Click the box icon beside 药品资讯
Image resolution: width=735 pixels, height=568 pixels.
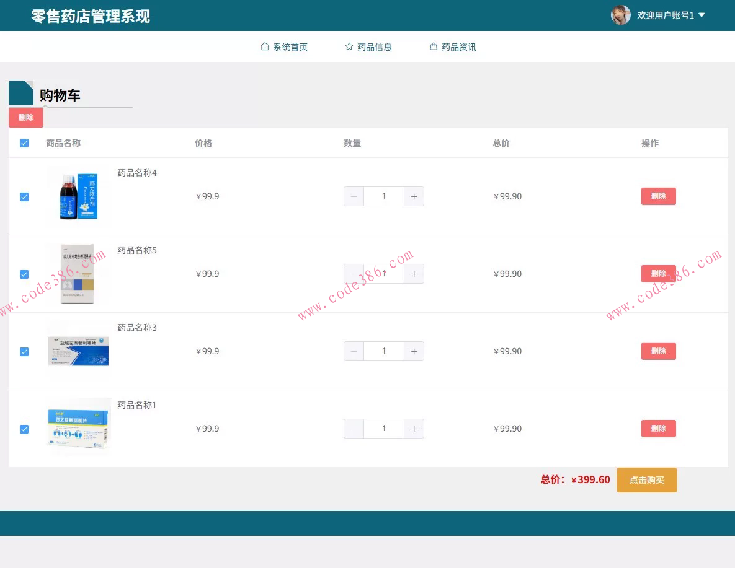[x=433, y=46]
